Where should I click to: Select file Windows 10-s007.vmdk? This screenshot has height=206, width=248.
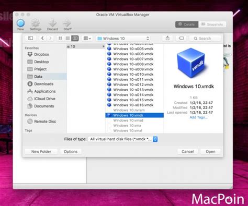(x=134, y=59)
